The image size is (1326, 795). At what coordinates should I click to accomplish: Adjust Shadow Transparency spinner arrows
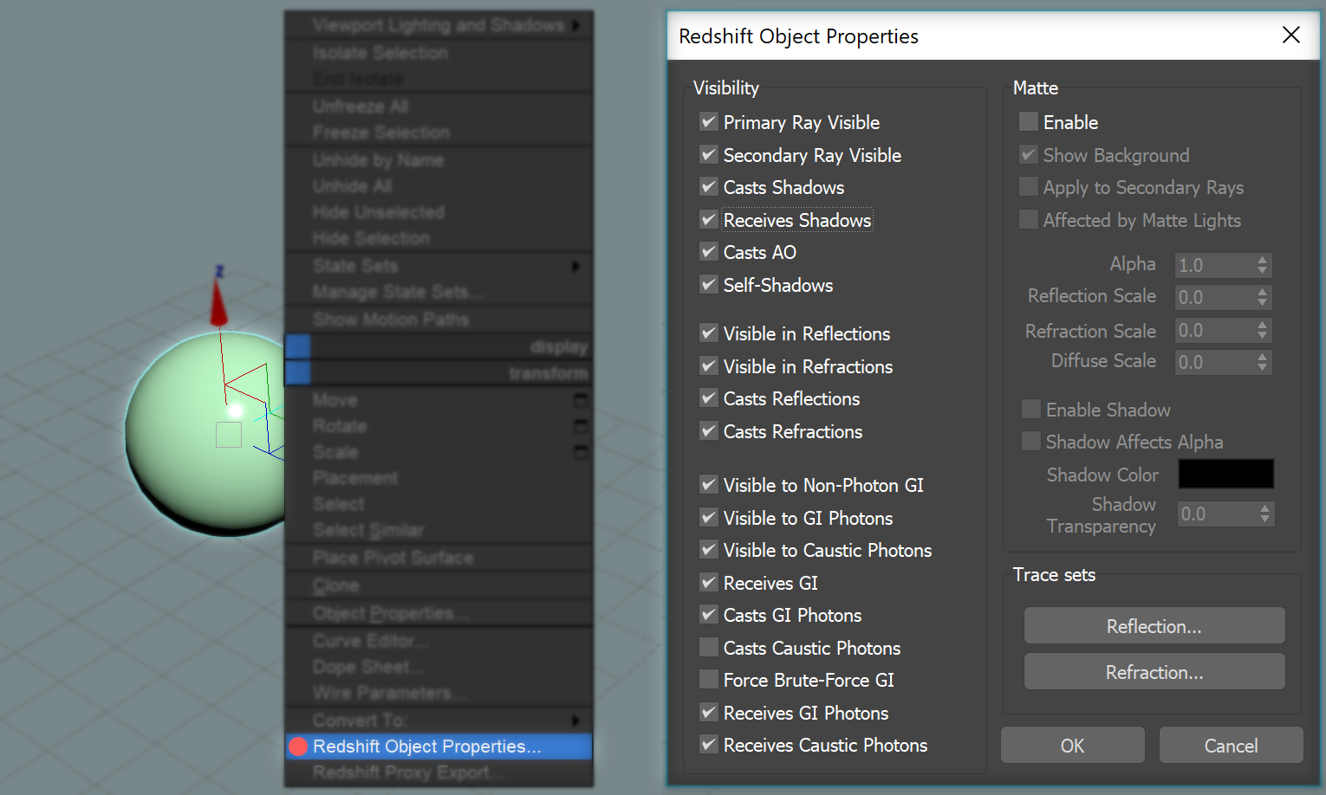pyautogui.click(x=1265, y=514)
